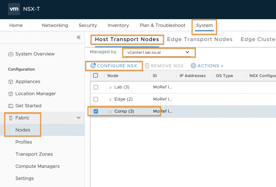Uncheck the Comp (3) row checkbox
Image resolution: width=276 pixels, height=187 pixels.
(x=96, y=111)
